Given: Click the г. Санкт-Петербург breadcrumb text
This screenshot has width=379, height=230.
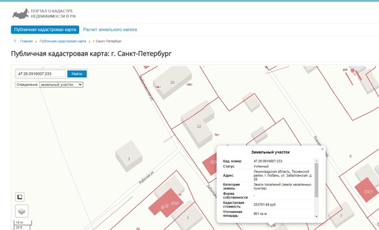Looking at the screenshot, I should tap(107, 41).
